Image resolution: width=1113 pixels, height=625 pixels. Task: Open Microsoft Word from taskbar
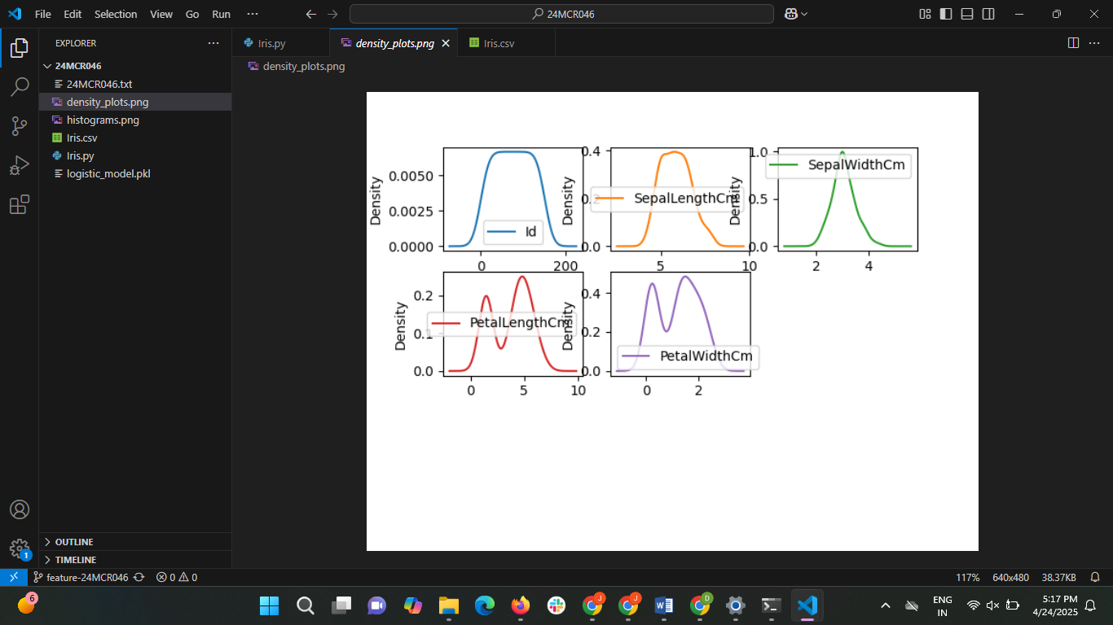pyautogui.click(x=663, y=605)
